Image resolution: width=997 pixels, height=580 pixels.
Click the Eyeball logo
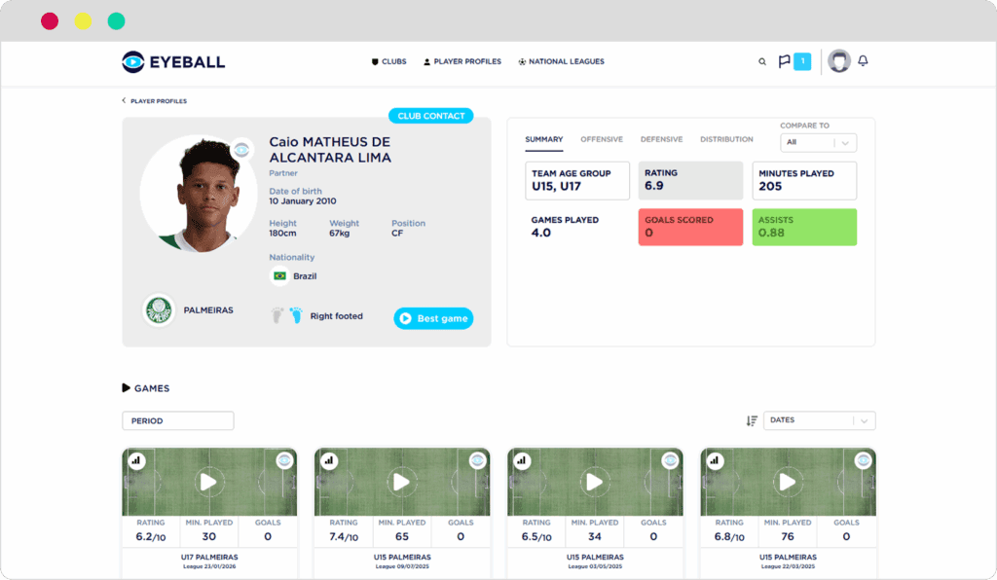pyautogui.click(x=173, y=62)
